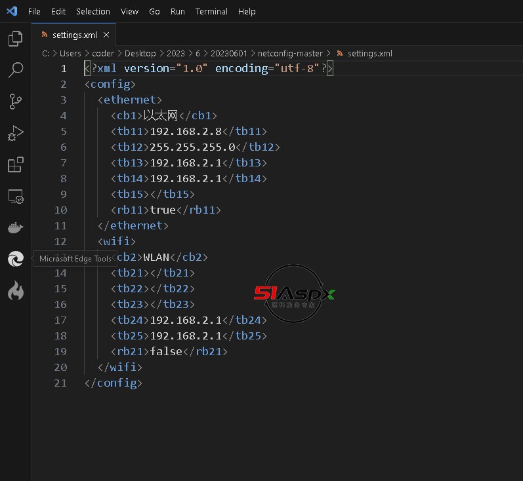This screenshot has height=481, width=523.
Task: Click the settings.xml breadcrumb segment
Action: pos(370,54)
